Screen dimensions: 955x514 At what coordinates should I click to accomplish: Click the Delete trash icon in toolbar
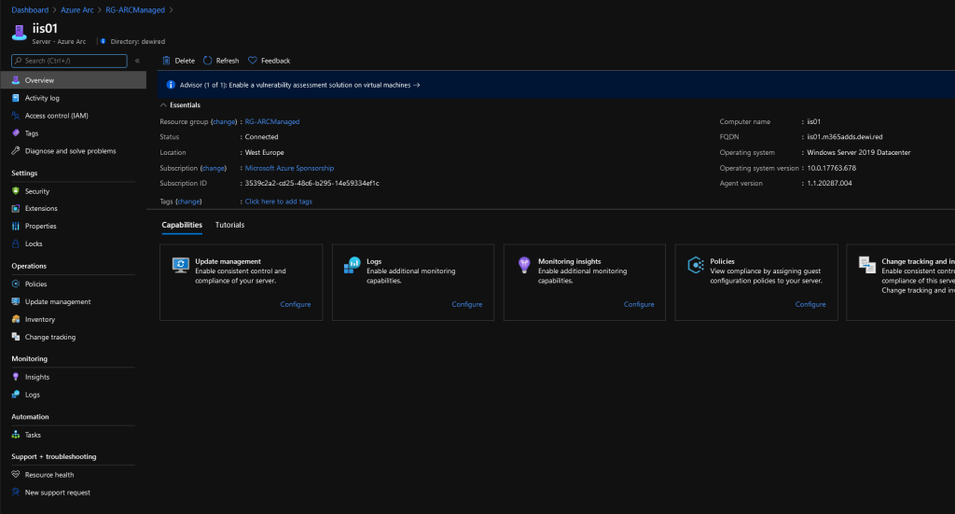(167, 61)
